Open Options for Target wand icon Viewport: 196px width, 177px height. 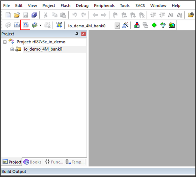point(125,25)
